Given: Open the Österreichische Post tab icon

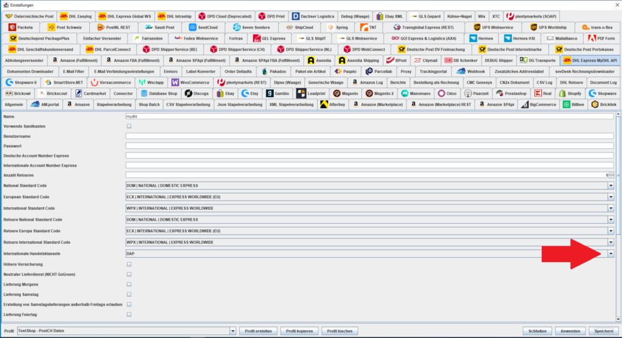Looking at the screenshot, I should [9, 16].
